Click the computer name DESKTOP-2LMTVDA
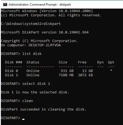Screen dimensions: 123x125 45,45
